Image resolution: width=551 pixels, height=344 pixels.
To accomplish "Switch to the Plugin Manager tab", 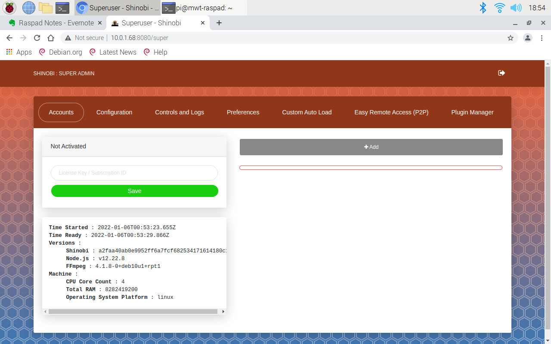I will point(472,112).
